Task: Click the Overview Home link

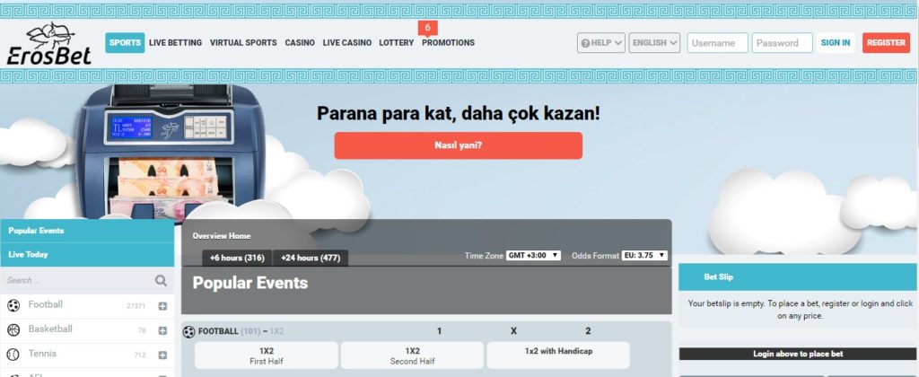Action: 222,236
